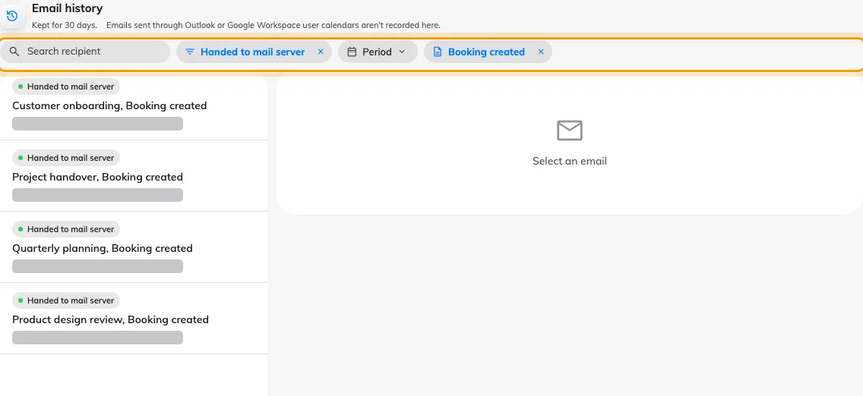863x396 pixels.
Task: Click the document icon on Booking created
Action: point(438,52)
